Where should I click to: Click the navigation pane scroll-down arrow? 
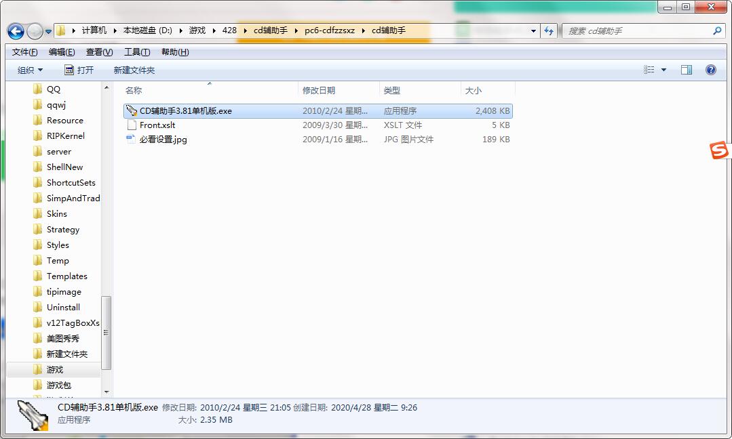pos(107,392)
